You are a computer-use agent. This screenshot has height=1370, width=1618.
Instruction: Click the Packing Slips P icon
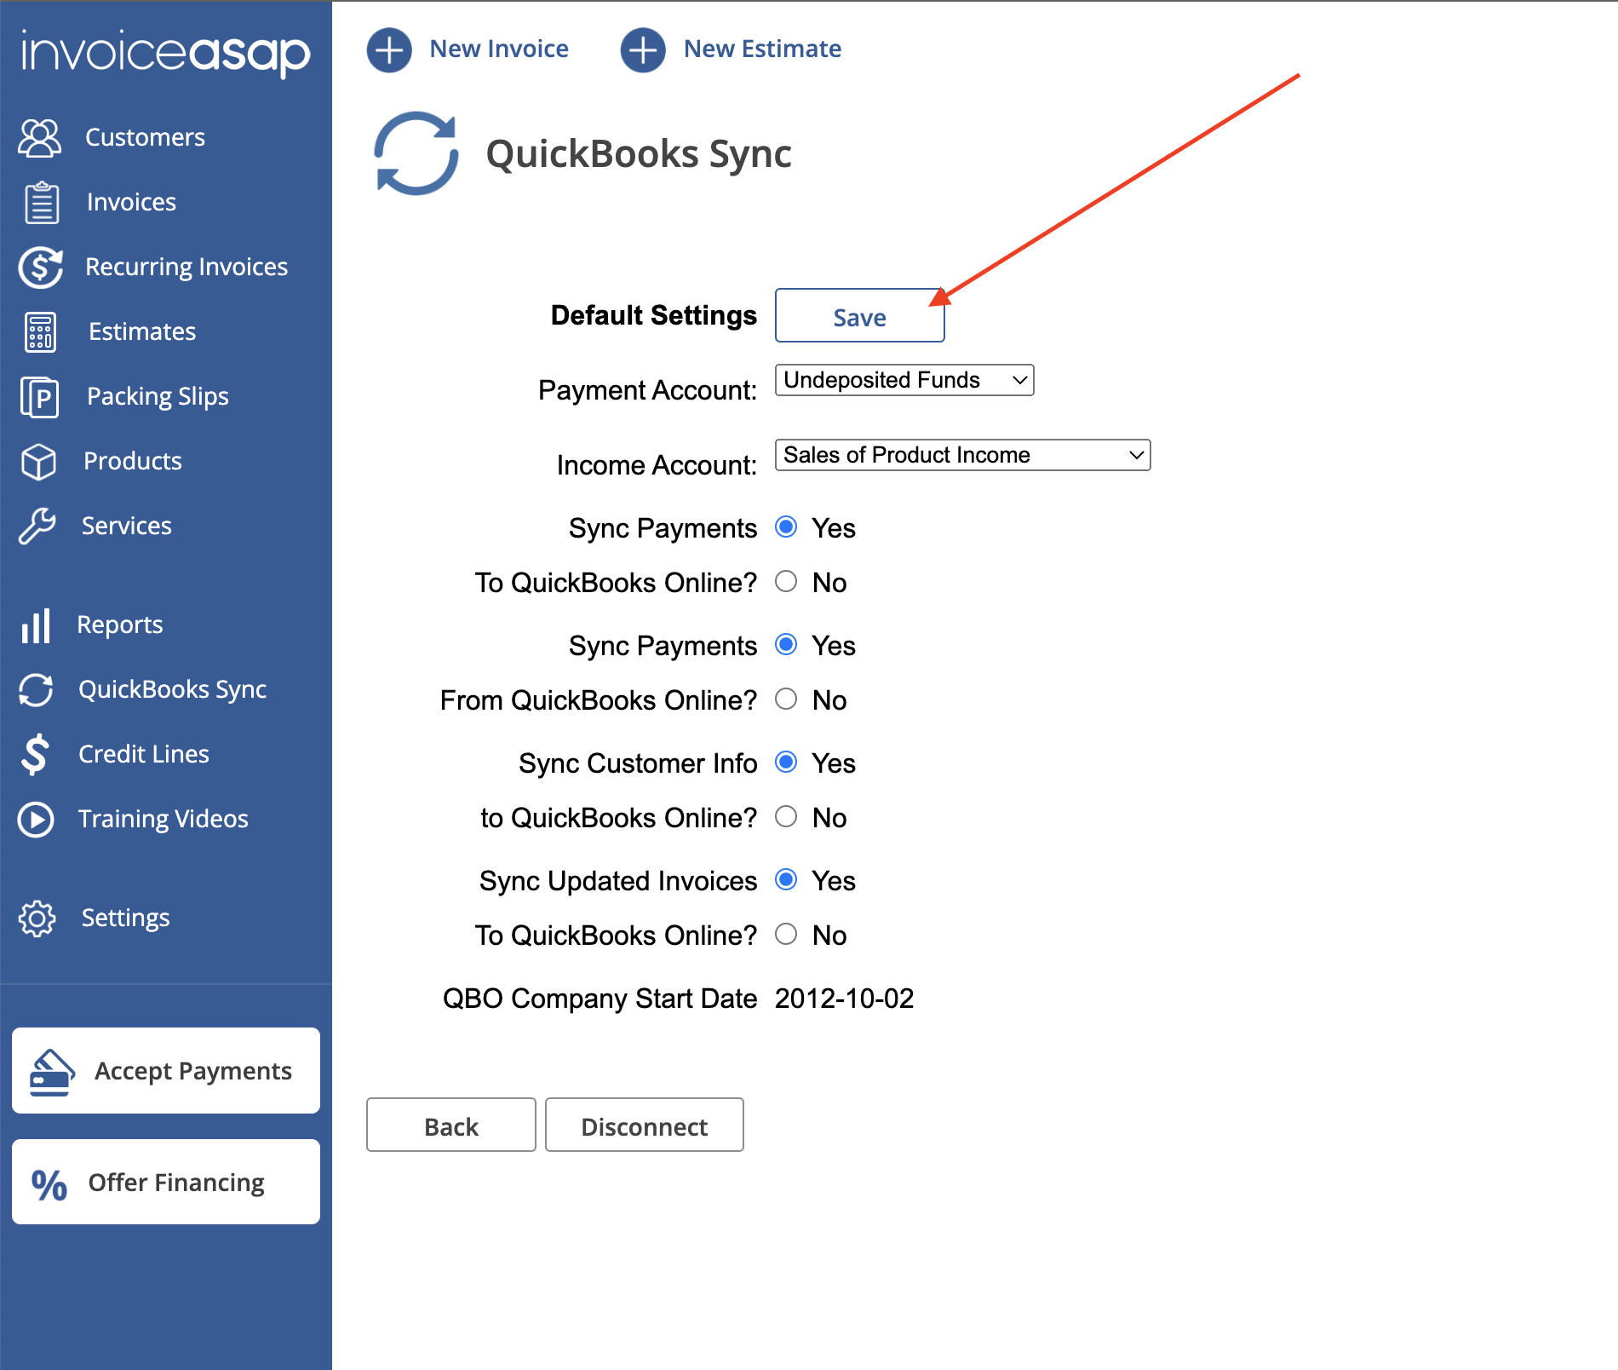(39, 396)
